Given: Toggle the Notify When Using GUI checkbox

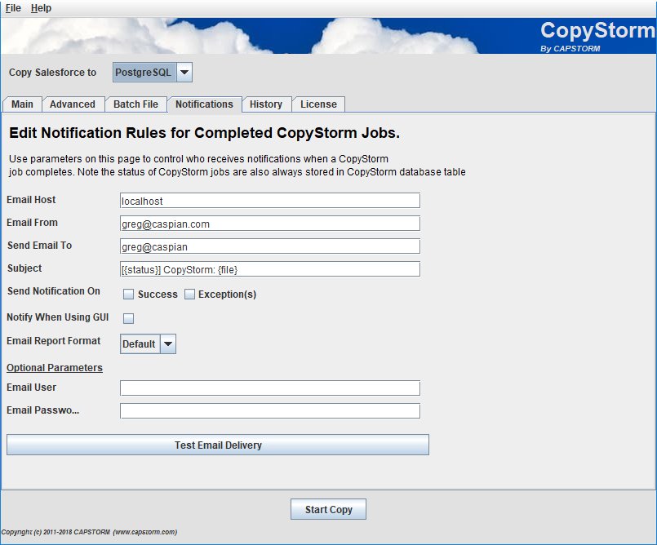Looking at the screenshot, I should point(129,318).
